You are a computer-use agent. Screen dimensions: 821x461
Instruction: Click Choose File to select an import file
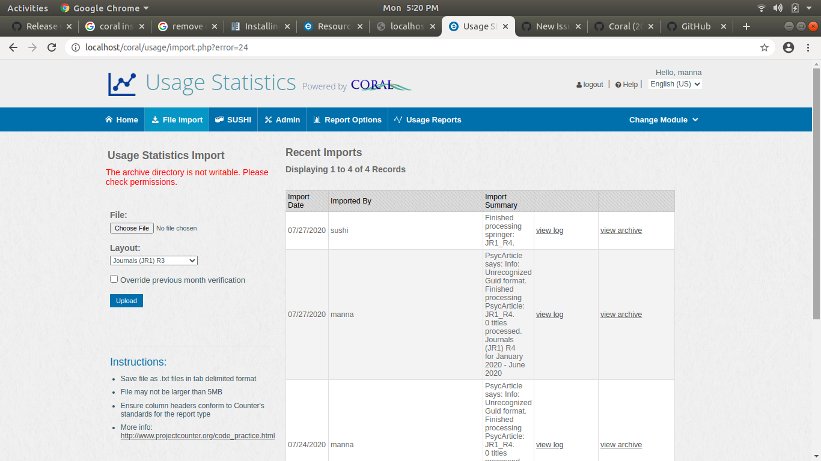[132, 228]
